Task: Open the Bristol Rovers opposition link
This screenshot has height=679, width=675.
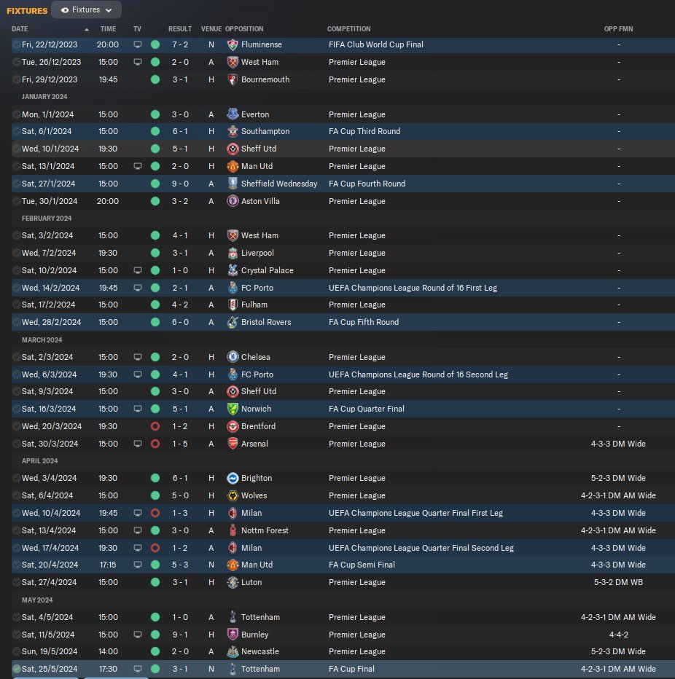Action: (266, 322)
